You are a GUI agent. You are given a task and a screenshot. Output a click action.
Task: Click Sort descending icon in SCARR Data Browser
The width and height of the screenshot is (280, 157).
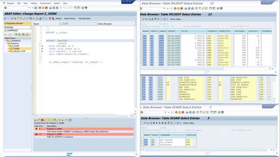(168, 123)
